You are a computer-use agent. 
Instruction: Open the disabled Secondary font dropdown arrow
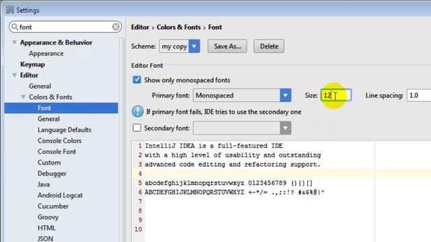coord(286,128)
